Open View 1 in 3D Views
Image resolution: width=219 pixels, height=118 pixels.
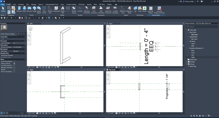193,44
